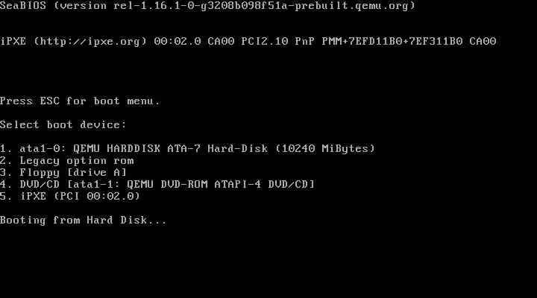Image resolution: width=537 pixels, height=298 pixels.
Task: Choose boot entry 3 Floppy drive A
Action: coord(63,172)
